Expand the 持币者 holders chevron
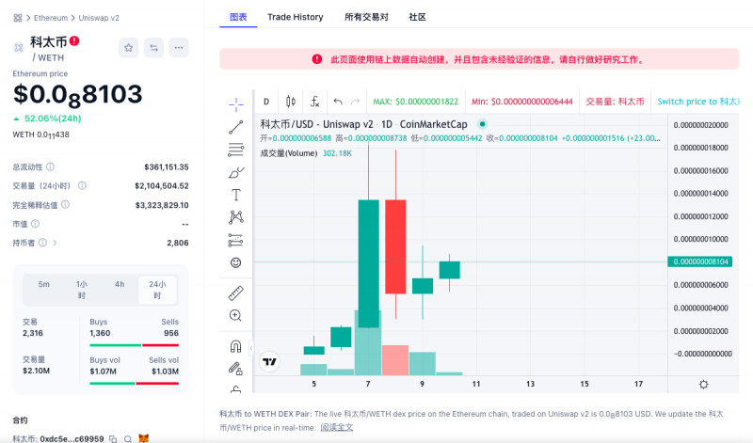 coord(55,243)
